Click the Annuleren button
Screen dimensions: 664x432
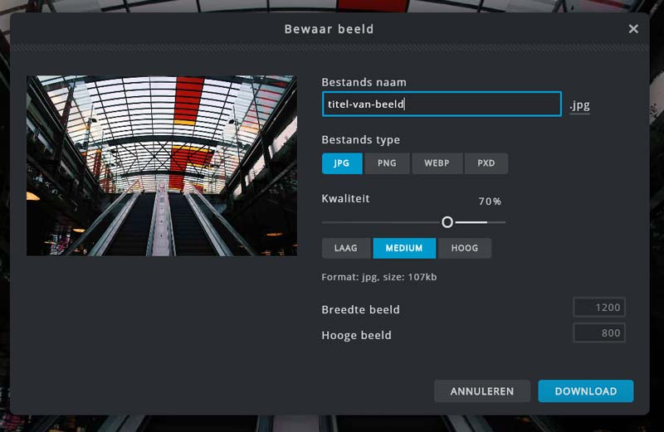[482, 391]
